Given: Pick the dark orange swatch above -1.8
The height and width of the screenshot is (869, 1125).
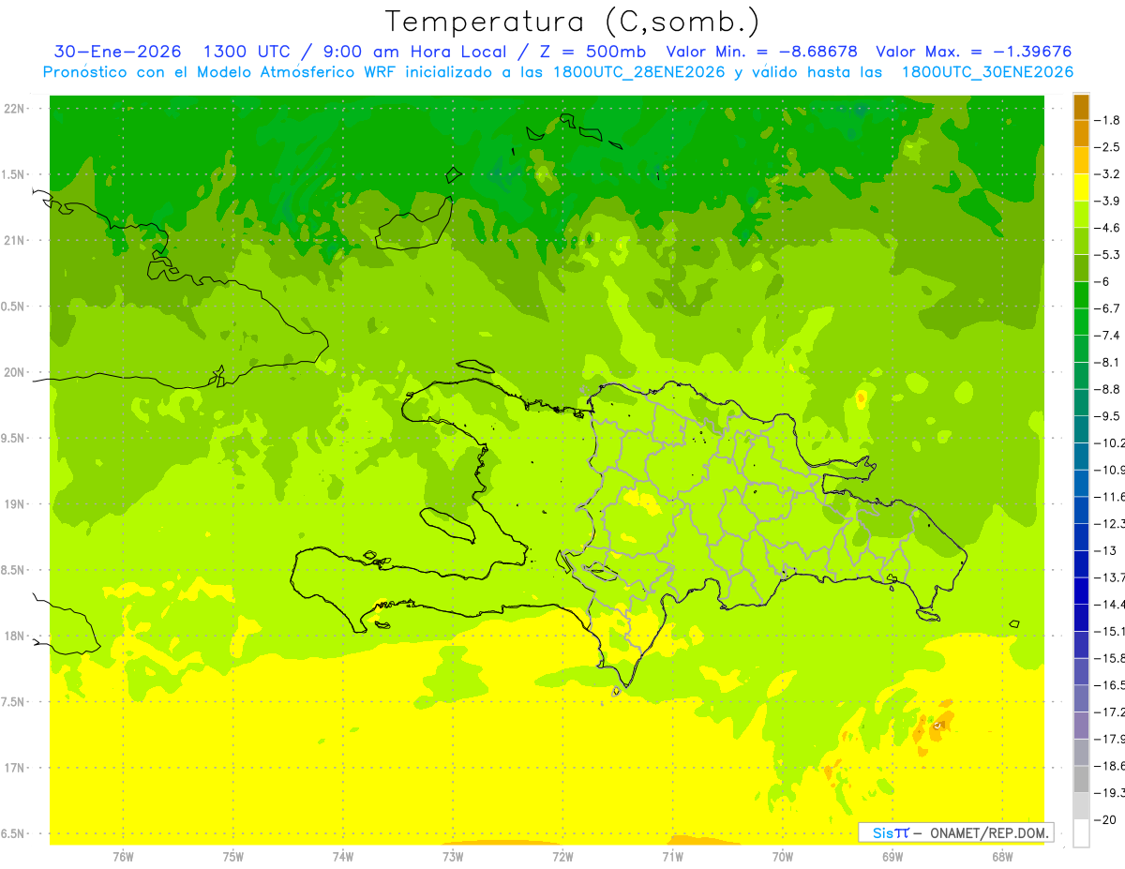Looking at the screenshot, I should pyautogui.click(x=1081, y=106).
